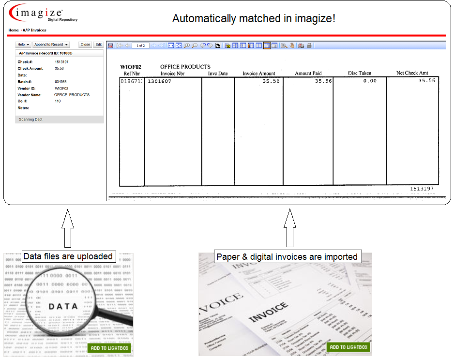Select check number value 1513197
Viewport: 454px width, 358px height.
pos(61,62)
